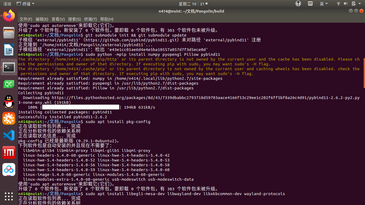Click the accessibility icon in top bar

point(298,4)
